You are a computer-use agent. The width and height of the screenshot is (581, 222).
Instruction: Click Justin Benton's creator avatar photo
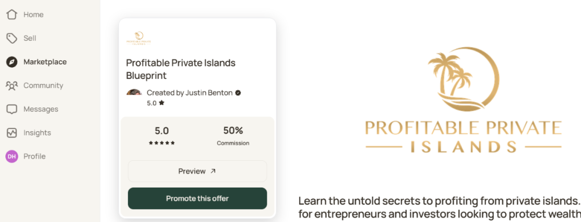(x=134, y=93)
